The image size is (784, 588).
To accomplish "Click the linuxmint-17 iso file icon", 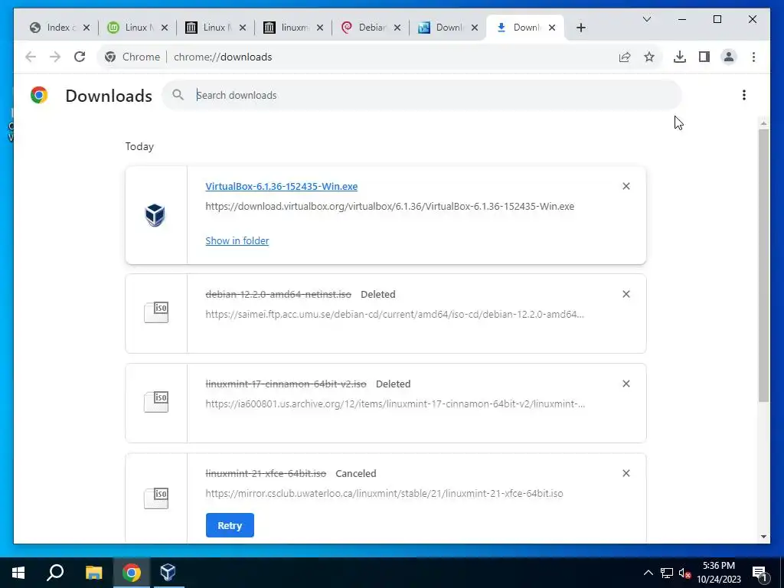I will click(156, 402).
